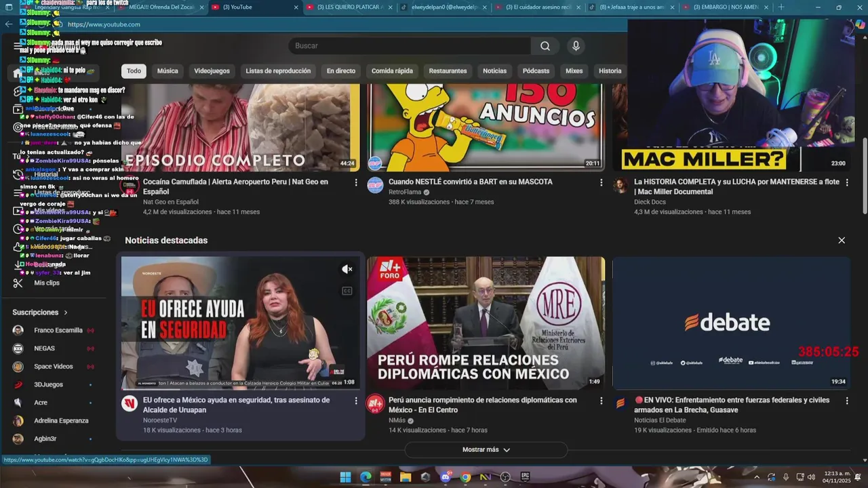This screenshot has width=868, height=488.
Task: Open OBS Studio from the taskbar
Action: click(505, 476)
